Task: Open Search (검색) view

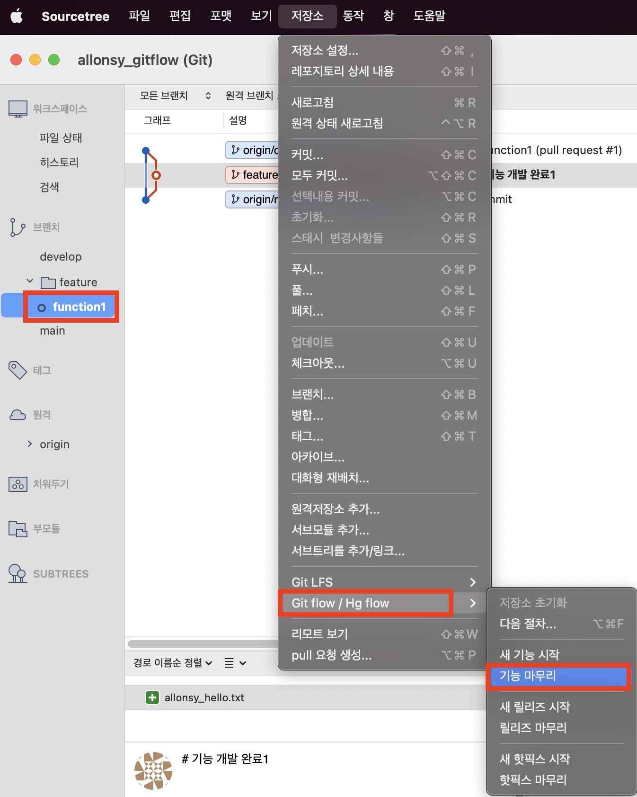Action: (50, 187)
